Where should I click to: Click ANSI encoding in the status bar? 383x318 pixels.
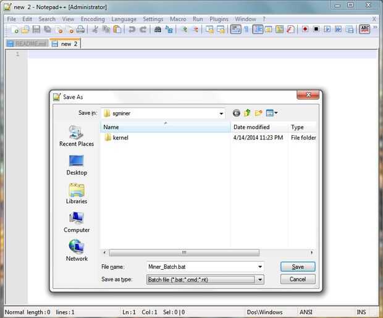coord(306,312)
